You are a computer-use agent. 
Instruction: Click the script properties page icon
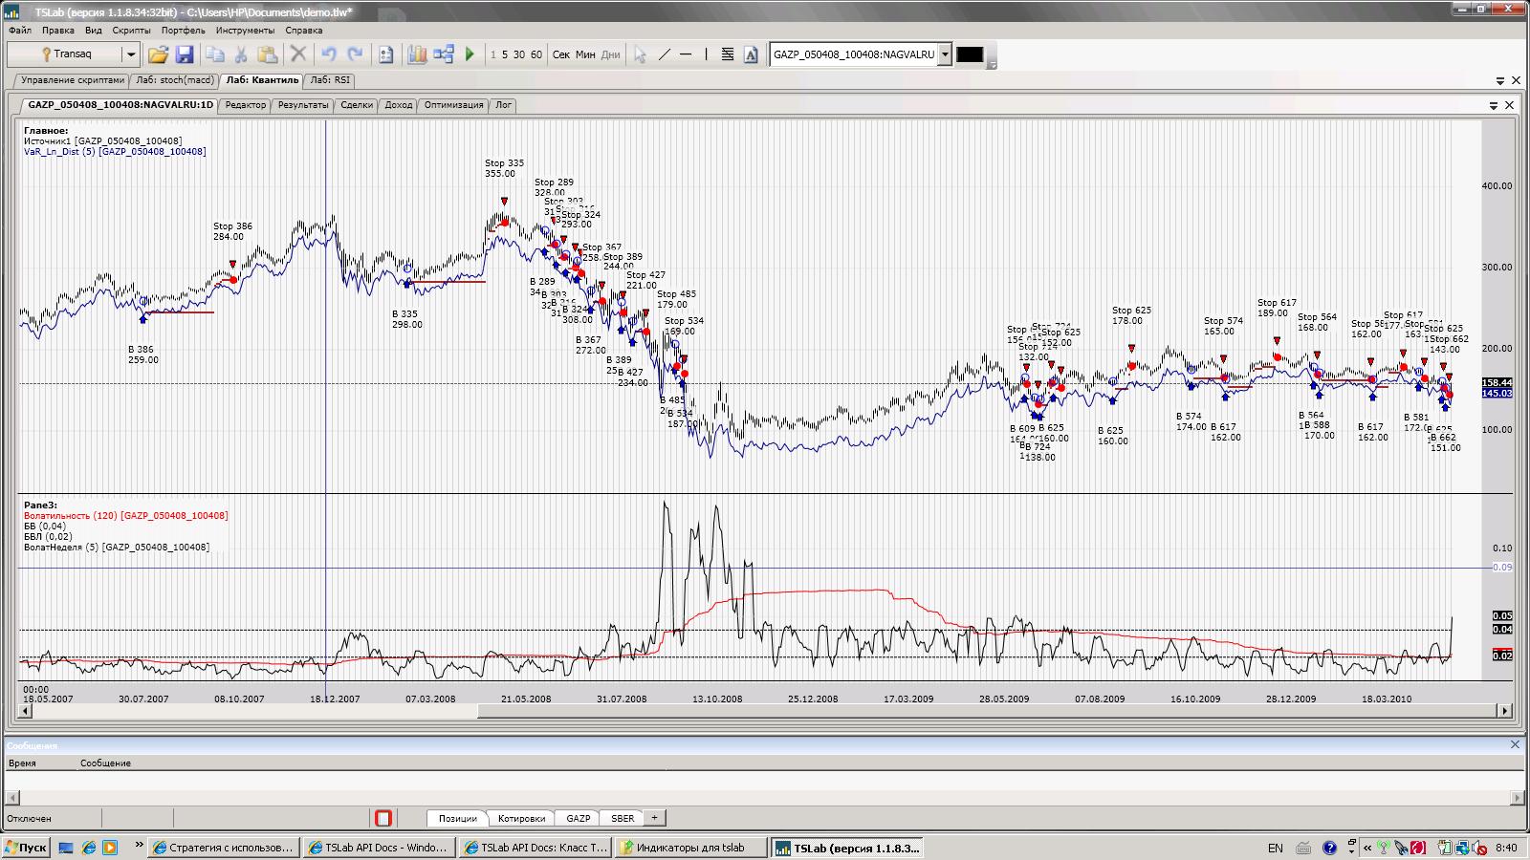[386, 54]
